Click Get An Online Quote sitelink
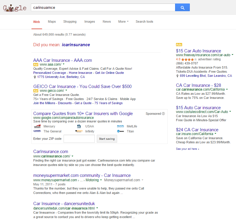The height and width of the screenshot is (221, 236). (109, 73)
